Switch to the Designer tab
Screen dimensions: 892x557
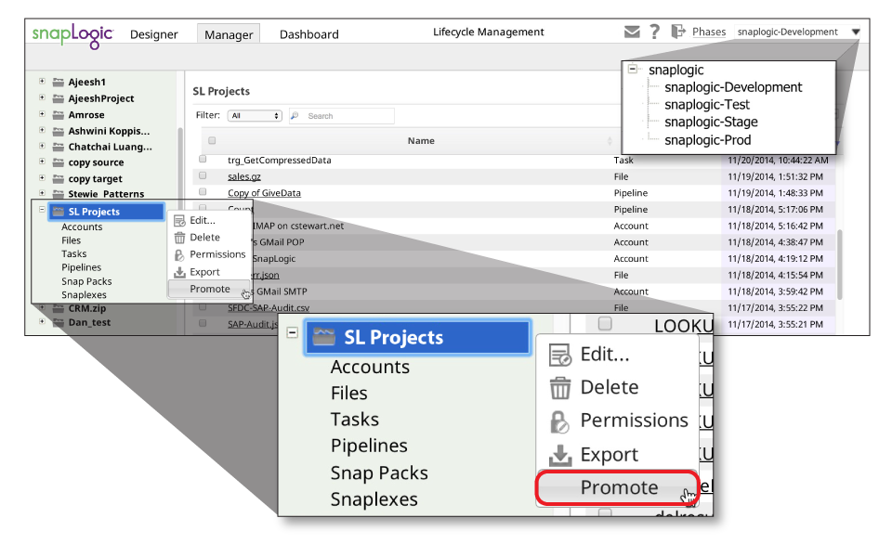(x=153, y=34)
